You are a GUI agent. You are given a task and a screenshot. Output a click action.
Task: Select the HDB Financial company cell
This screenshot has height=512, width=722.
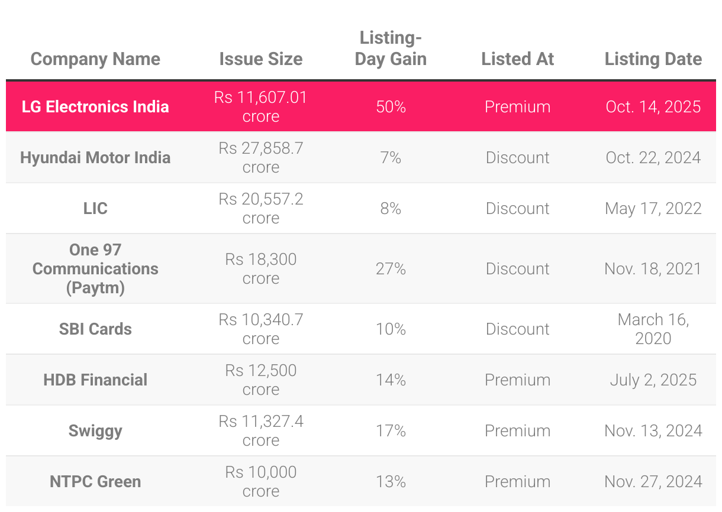tap(95, 380)
